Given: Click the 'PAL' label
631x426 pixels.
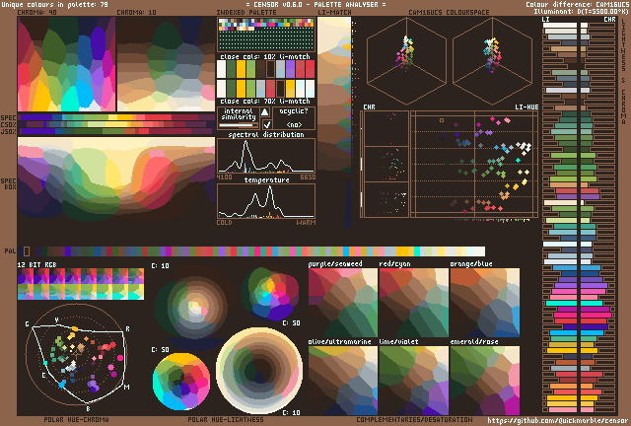Looking at the screenshot, I should (10, 251).
